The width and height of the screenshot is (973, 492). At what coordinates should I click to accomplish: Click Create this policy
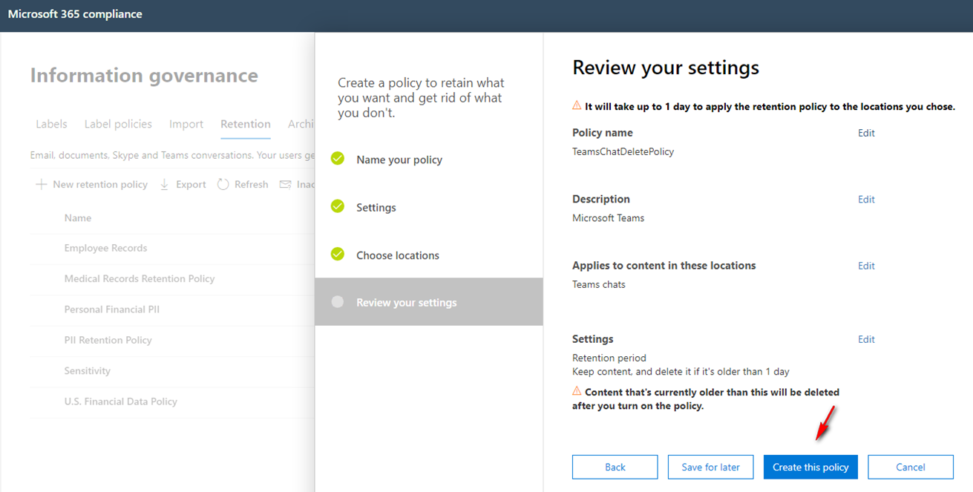(x=810, y=467)
